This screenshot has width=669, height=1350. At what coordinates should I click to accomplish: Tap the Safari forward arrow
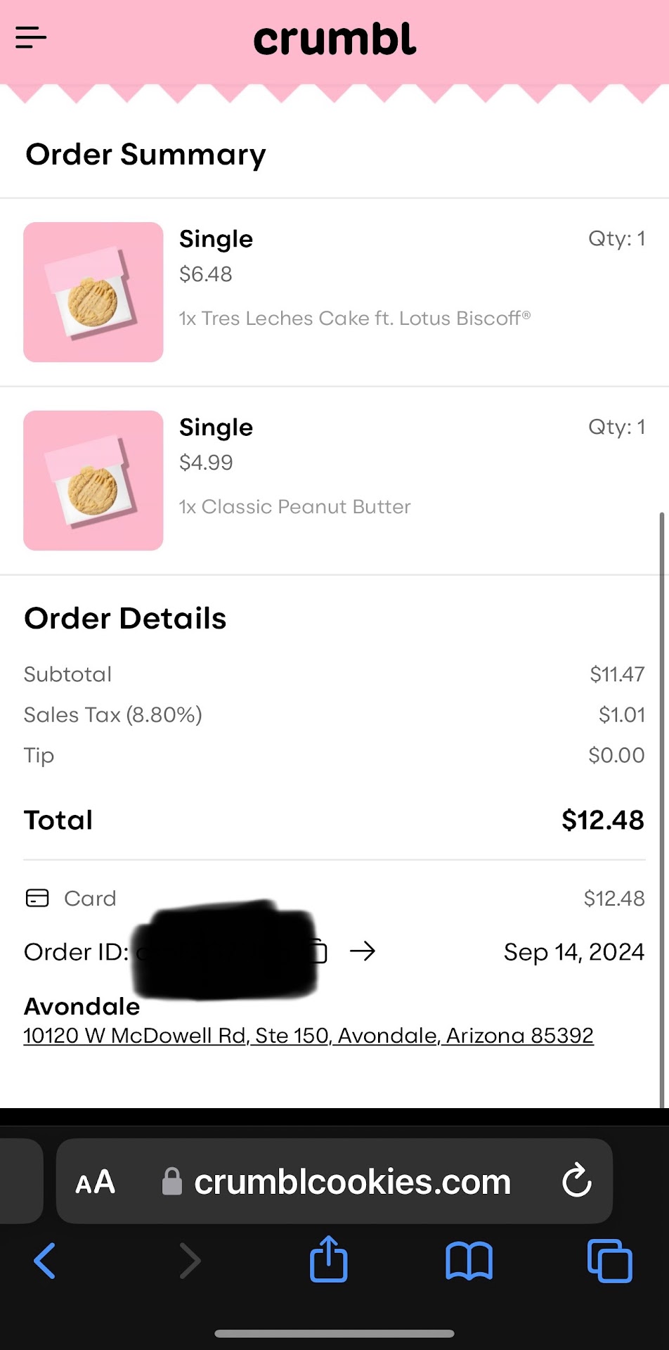coord(190,1261)
